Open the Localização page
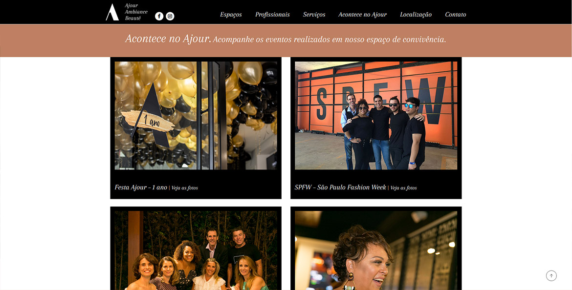The image size is (572, 290). coord(416,15)
